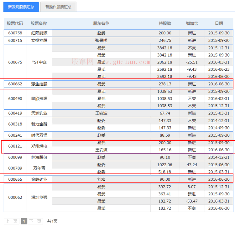The image size is (235, 226).
Task: Click stock name 文投控股
Action: click(39, 41)
